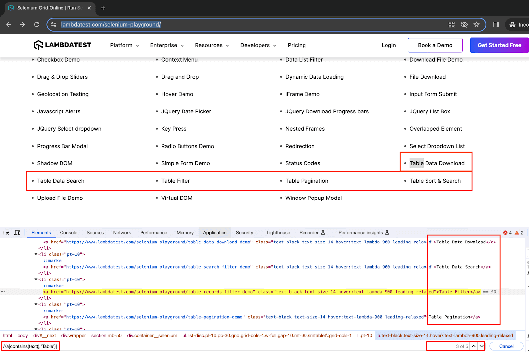Open the Shadow DOM link

pyautogui.click(x=55, y=163)
